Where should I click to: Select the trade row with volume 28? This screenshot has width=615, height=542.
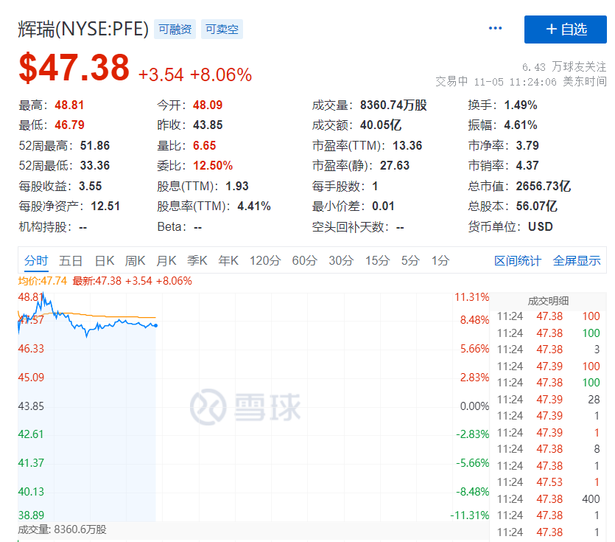(x=548, y=400)
